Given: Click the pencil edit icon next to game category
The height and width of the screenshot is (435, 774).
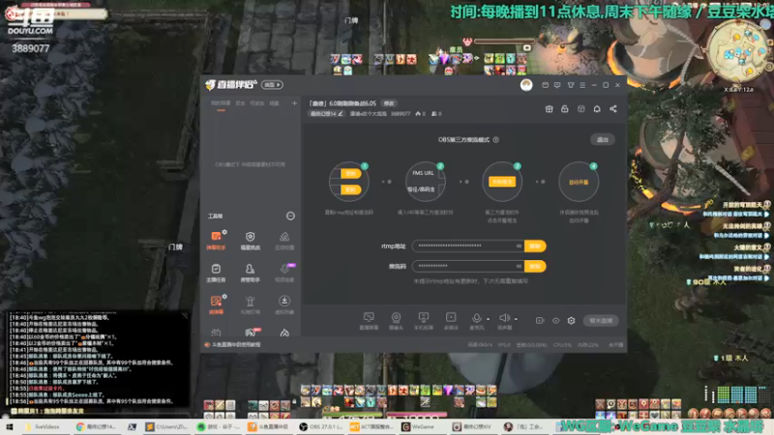Looking at the screenshot, I should pos(341,113).
